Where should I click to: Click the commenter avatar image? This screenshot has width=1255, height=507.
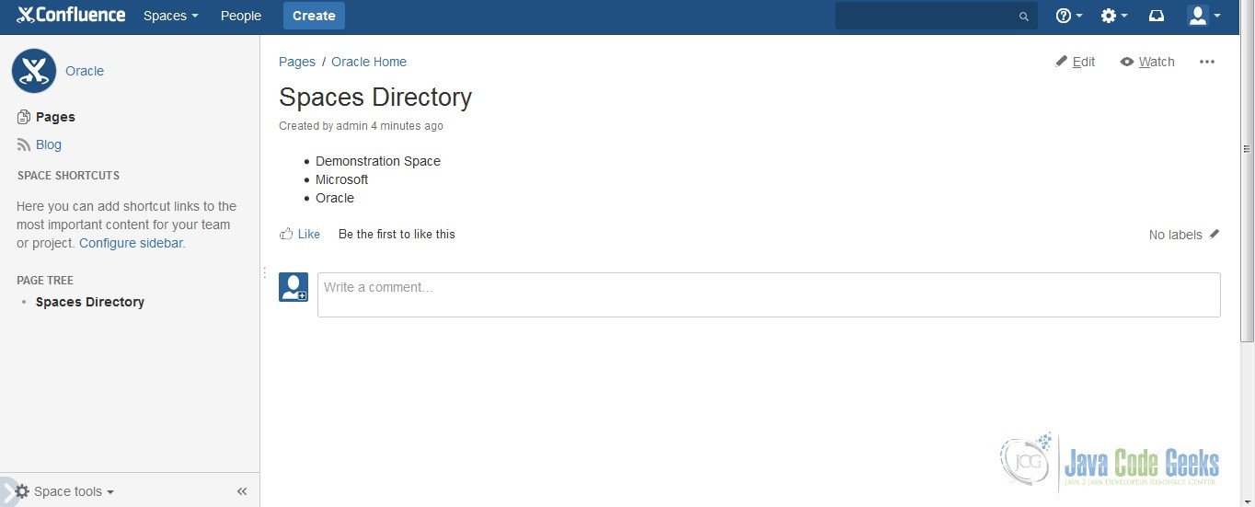pyautogui.click(x=294, y=287)
